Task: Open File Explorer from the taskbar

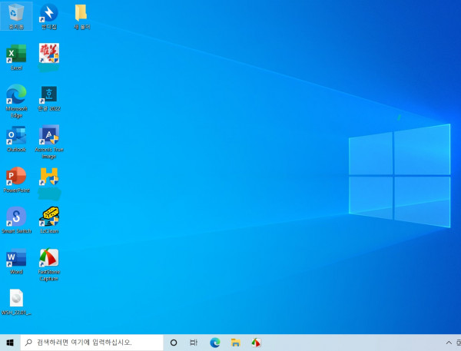Action: pos(236,343)
